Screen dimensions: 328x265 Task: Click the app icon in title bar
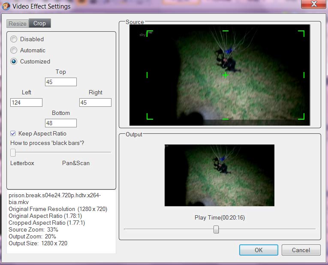tap(6, 6)
